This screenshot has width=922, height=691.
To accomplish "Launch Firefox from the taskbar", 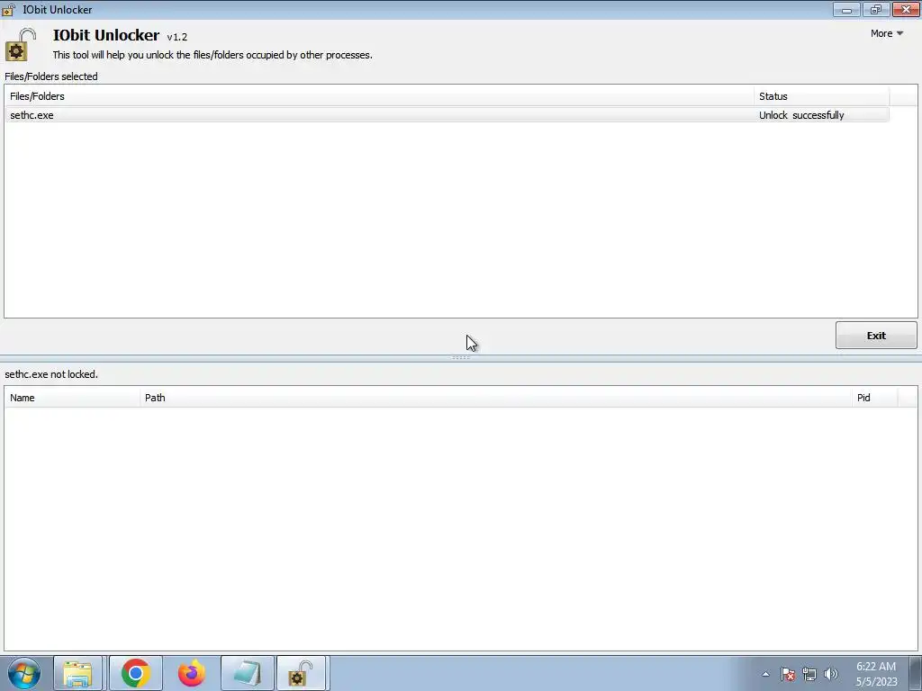I will click(x=192, y=673).
